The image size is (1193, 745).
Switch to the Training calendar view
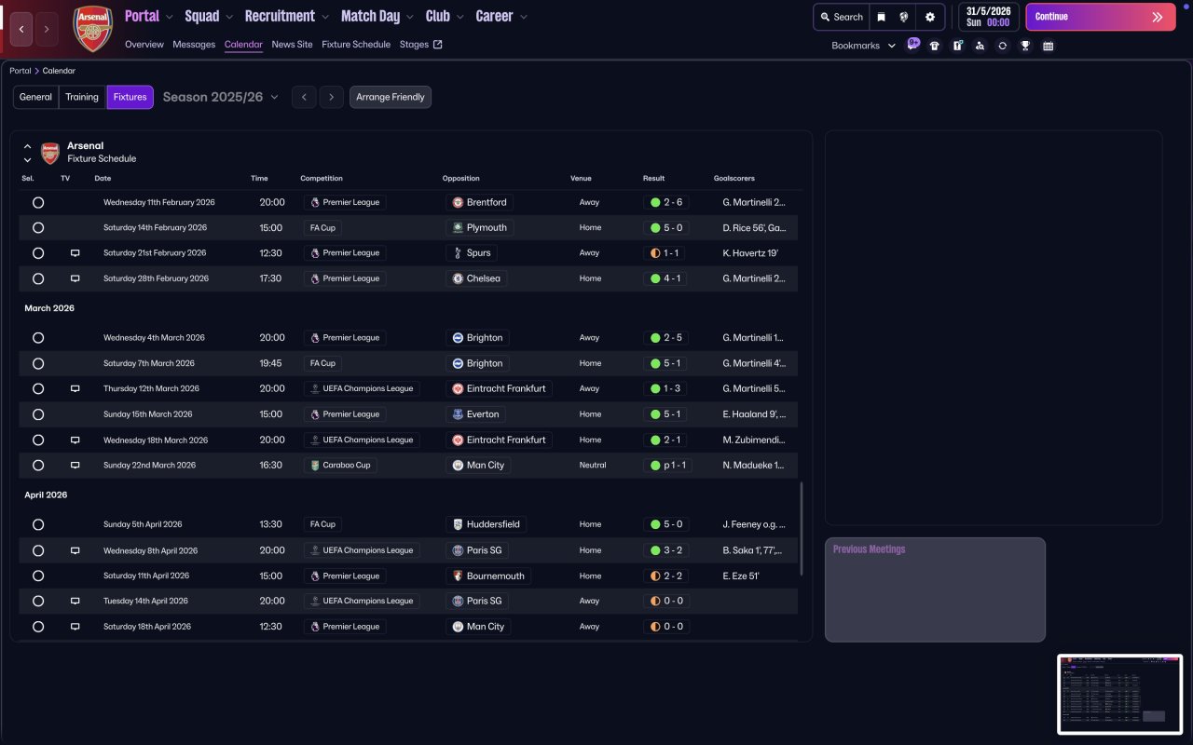pyautogui.click(x=82, y=97)
